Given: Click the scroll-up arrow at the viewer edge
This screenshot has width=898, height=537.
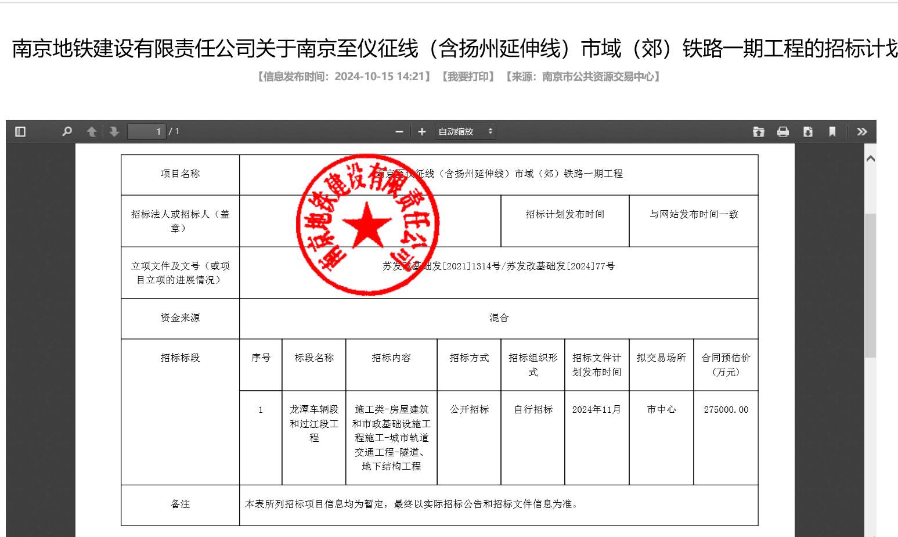Looking at the screenshot, I should click(x=870, y=158).
